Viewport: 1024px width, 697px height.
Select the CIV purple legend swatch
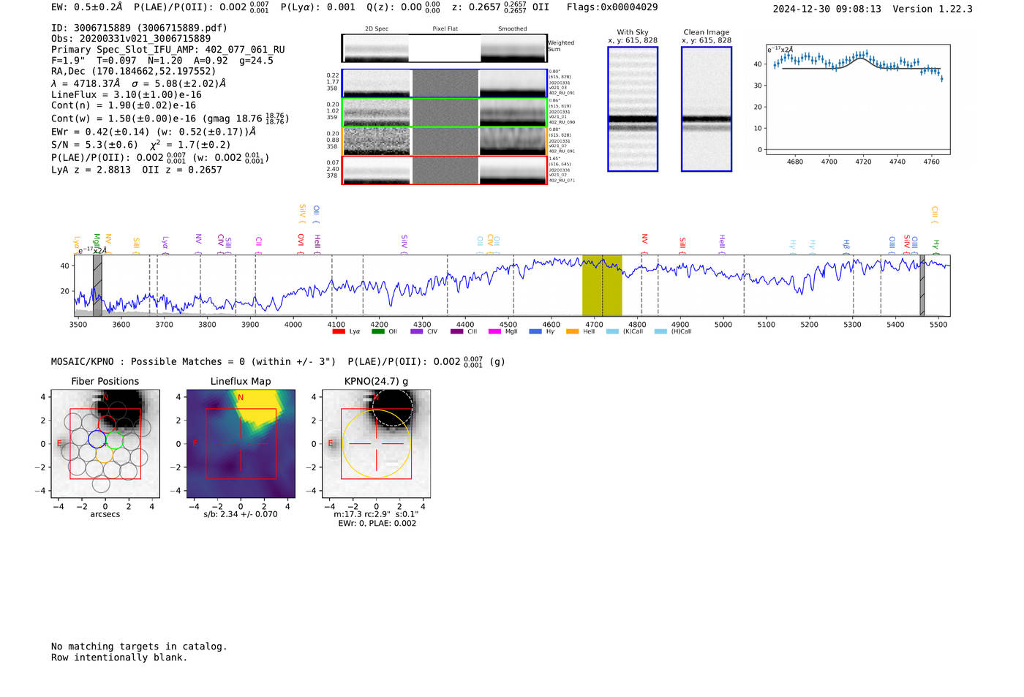(x=417, y=331)
